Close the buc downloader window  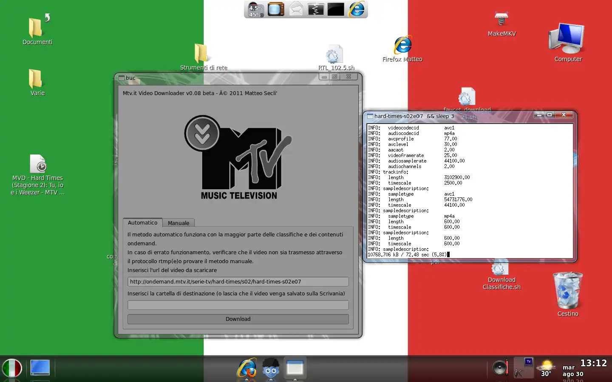(348, 77)
